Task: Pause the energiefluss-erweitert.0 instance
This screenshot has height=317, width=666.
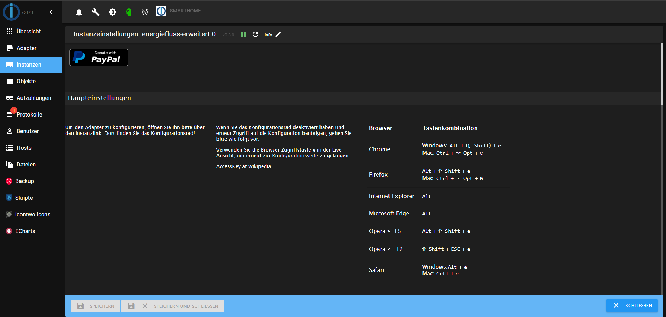Action: tap(244, 34)
